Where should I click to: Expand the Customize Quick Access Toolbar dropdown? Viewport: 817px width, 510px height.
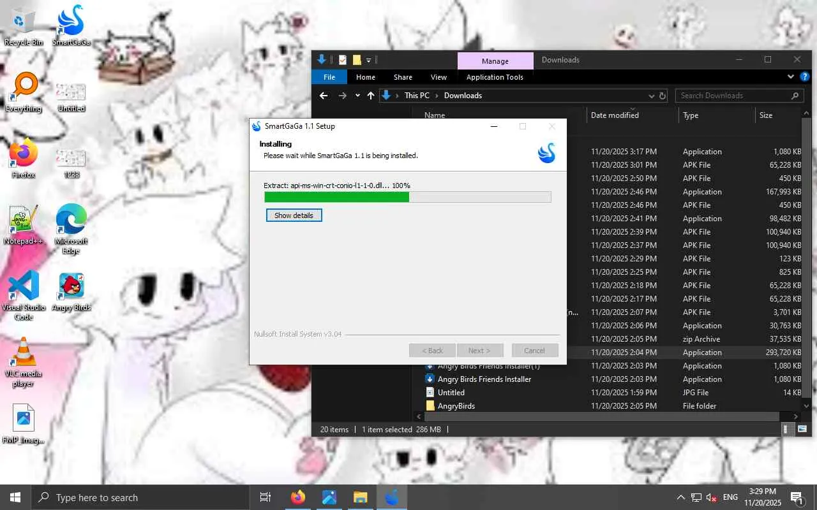[368, 61]
